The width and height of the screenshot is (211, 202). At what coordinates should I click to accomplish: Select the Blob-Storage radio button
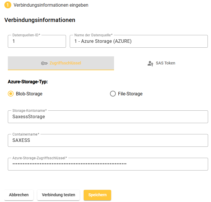pos(11,94)
